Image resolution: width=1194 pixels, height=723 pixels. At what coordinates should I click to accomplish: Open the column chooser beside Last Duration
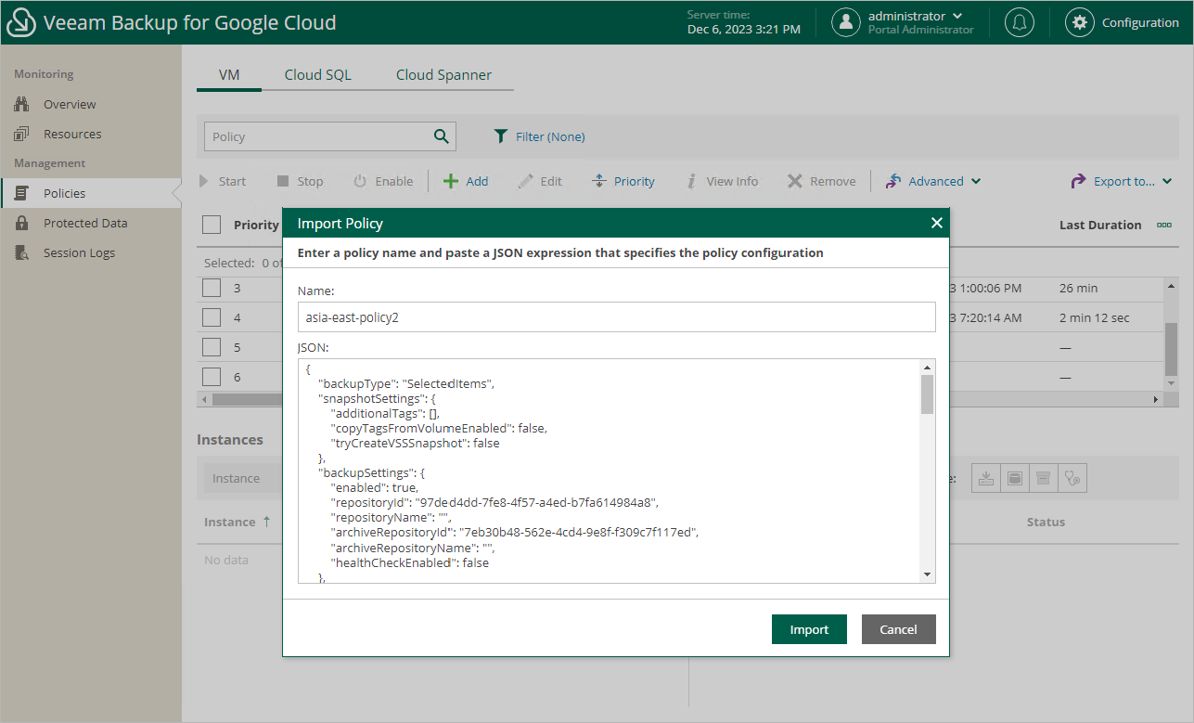pos(1164,225)
